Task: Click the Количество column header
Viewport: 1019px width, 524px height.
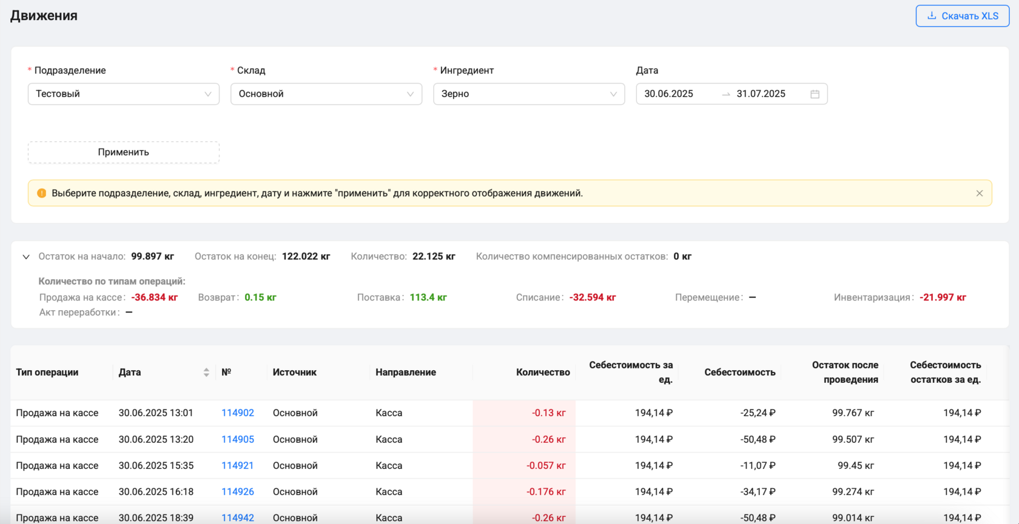Action: pos(542,373)
